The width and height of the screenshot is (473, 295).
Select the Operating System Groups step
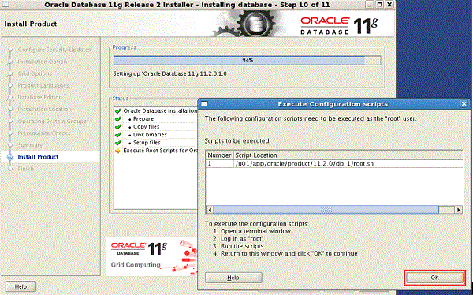(52, 121)
